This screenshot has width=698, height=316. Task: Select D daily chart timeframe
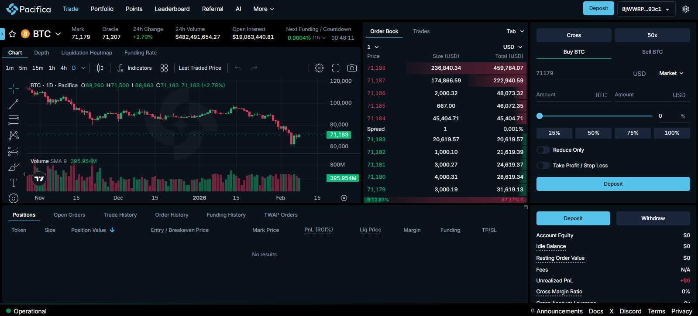74,68
